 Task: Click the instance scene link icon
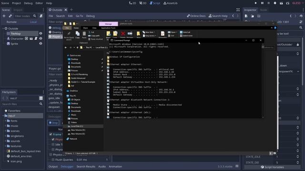(x=10, y=16)
